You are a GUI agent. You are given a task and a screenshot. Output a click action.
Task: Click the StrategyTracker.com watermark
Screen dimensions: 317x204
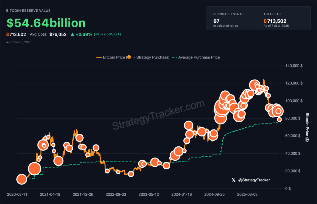(x=158, y=115)
